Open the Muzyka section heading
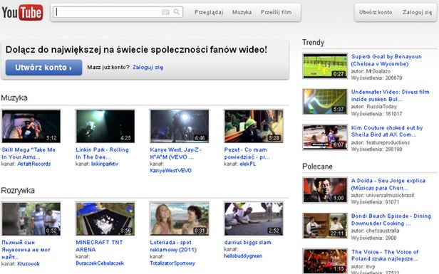 [x=14, y=98]
